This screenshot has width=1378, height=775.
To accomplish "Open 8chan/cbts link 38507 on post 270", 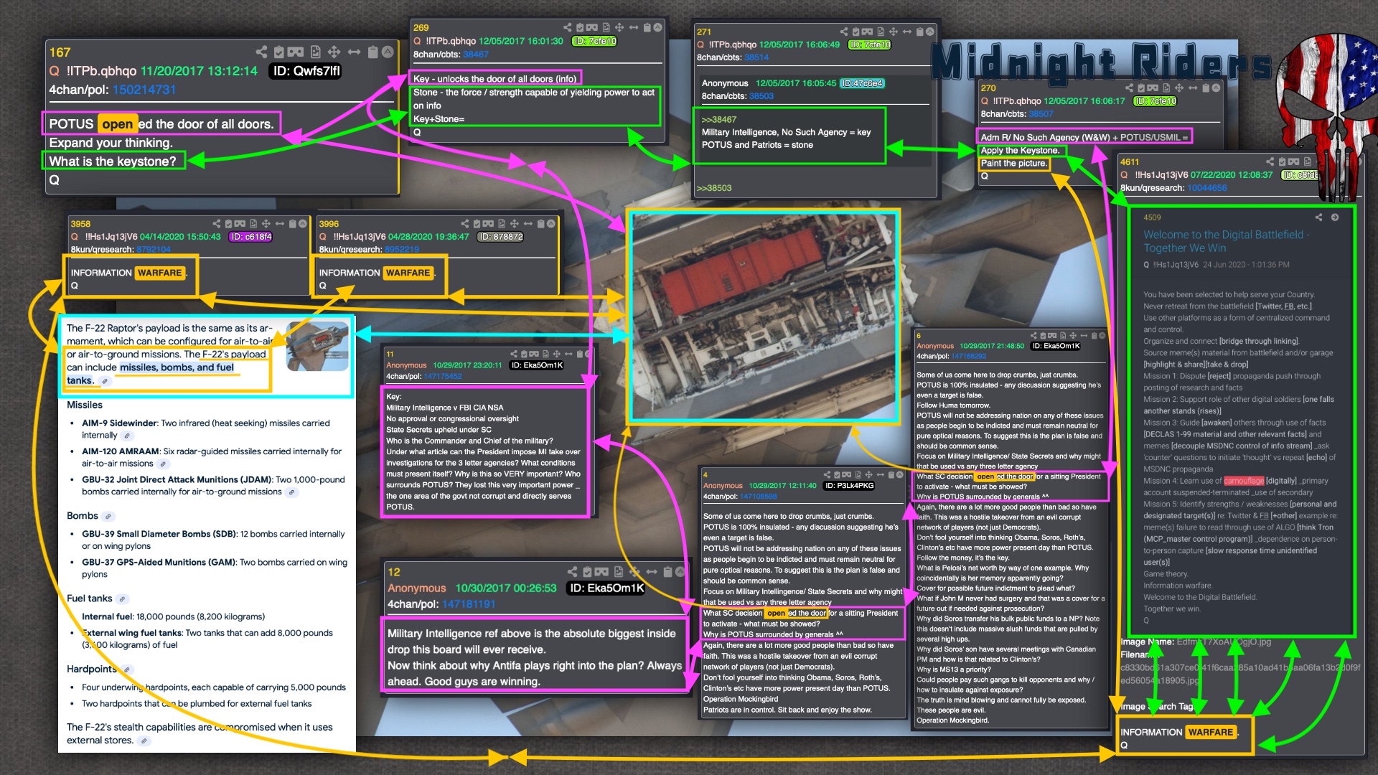I will (x=1041, y=114).
